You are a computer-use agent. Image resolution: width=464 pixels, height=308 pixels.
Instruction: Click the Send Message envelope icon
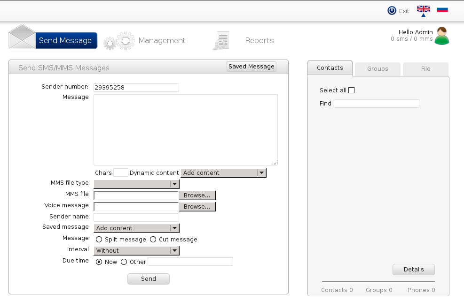tap(22, 38)
